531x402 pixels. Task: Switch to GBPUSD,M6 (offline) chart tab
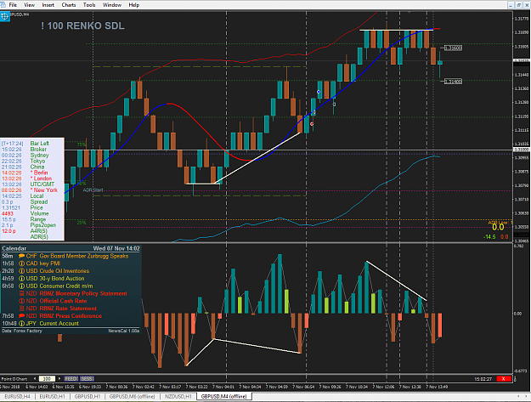[132, 396]
